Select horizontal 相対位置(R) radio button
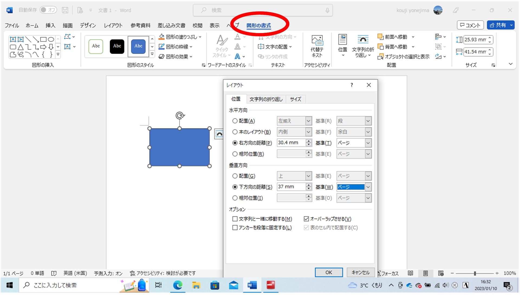The image size is (522, 296). pos(235,154)
